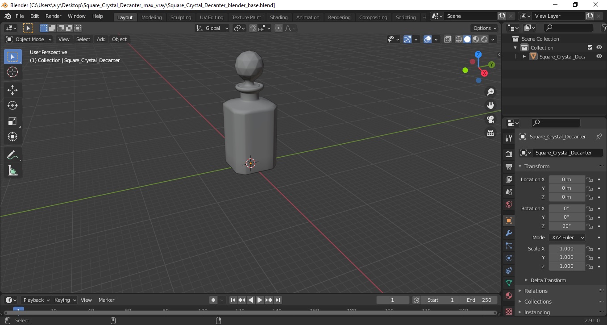Open XYZ Euler rotation mode dropdown
Screen dimensions: 607x325
pyautogui.click(x=566, y=237)
